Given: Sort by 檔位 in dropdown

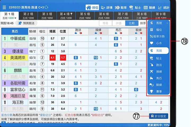Looking at the screenshot, I should [x=158, y=30].
